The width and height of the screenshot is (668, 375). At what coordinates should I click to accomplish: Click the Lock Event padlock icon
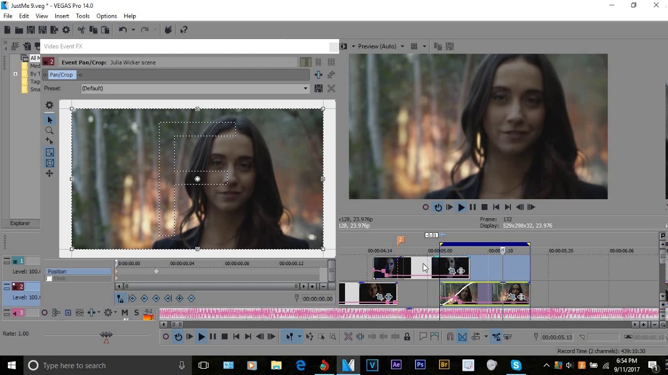407,337
